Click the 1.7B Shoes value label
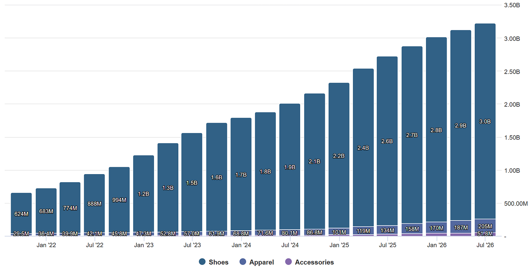Viewport: 531px width, 270px height. pyautogui.click(x=241, y=175)
